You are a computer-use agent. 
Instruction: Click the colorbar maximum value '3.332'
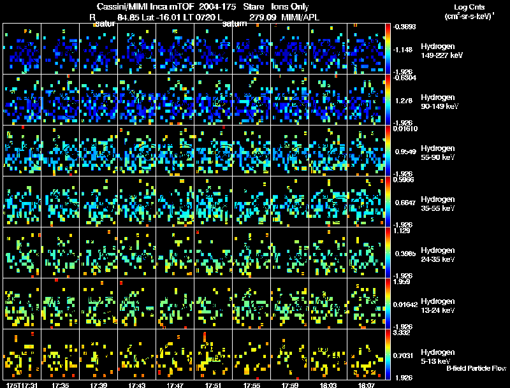(402, 333)
